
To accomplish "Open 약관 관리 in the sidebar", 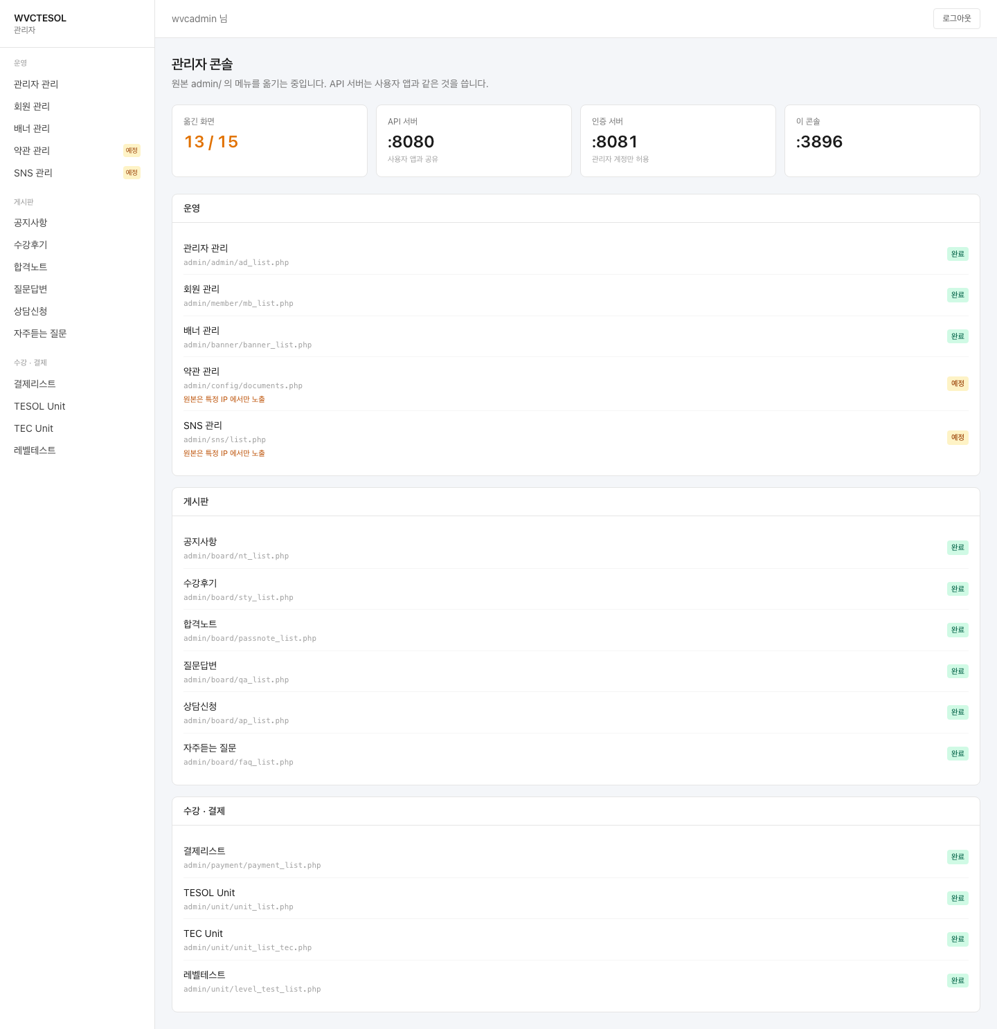I will [77, 150].
